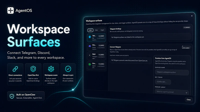Click the glowing dot on the curve
The height and width of the screenshot is (112, 200).
pyautogui.click(x=73, y=90)
